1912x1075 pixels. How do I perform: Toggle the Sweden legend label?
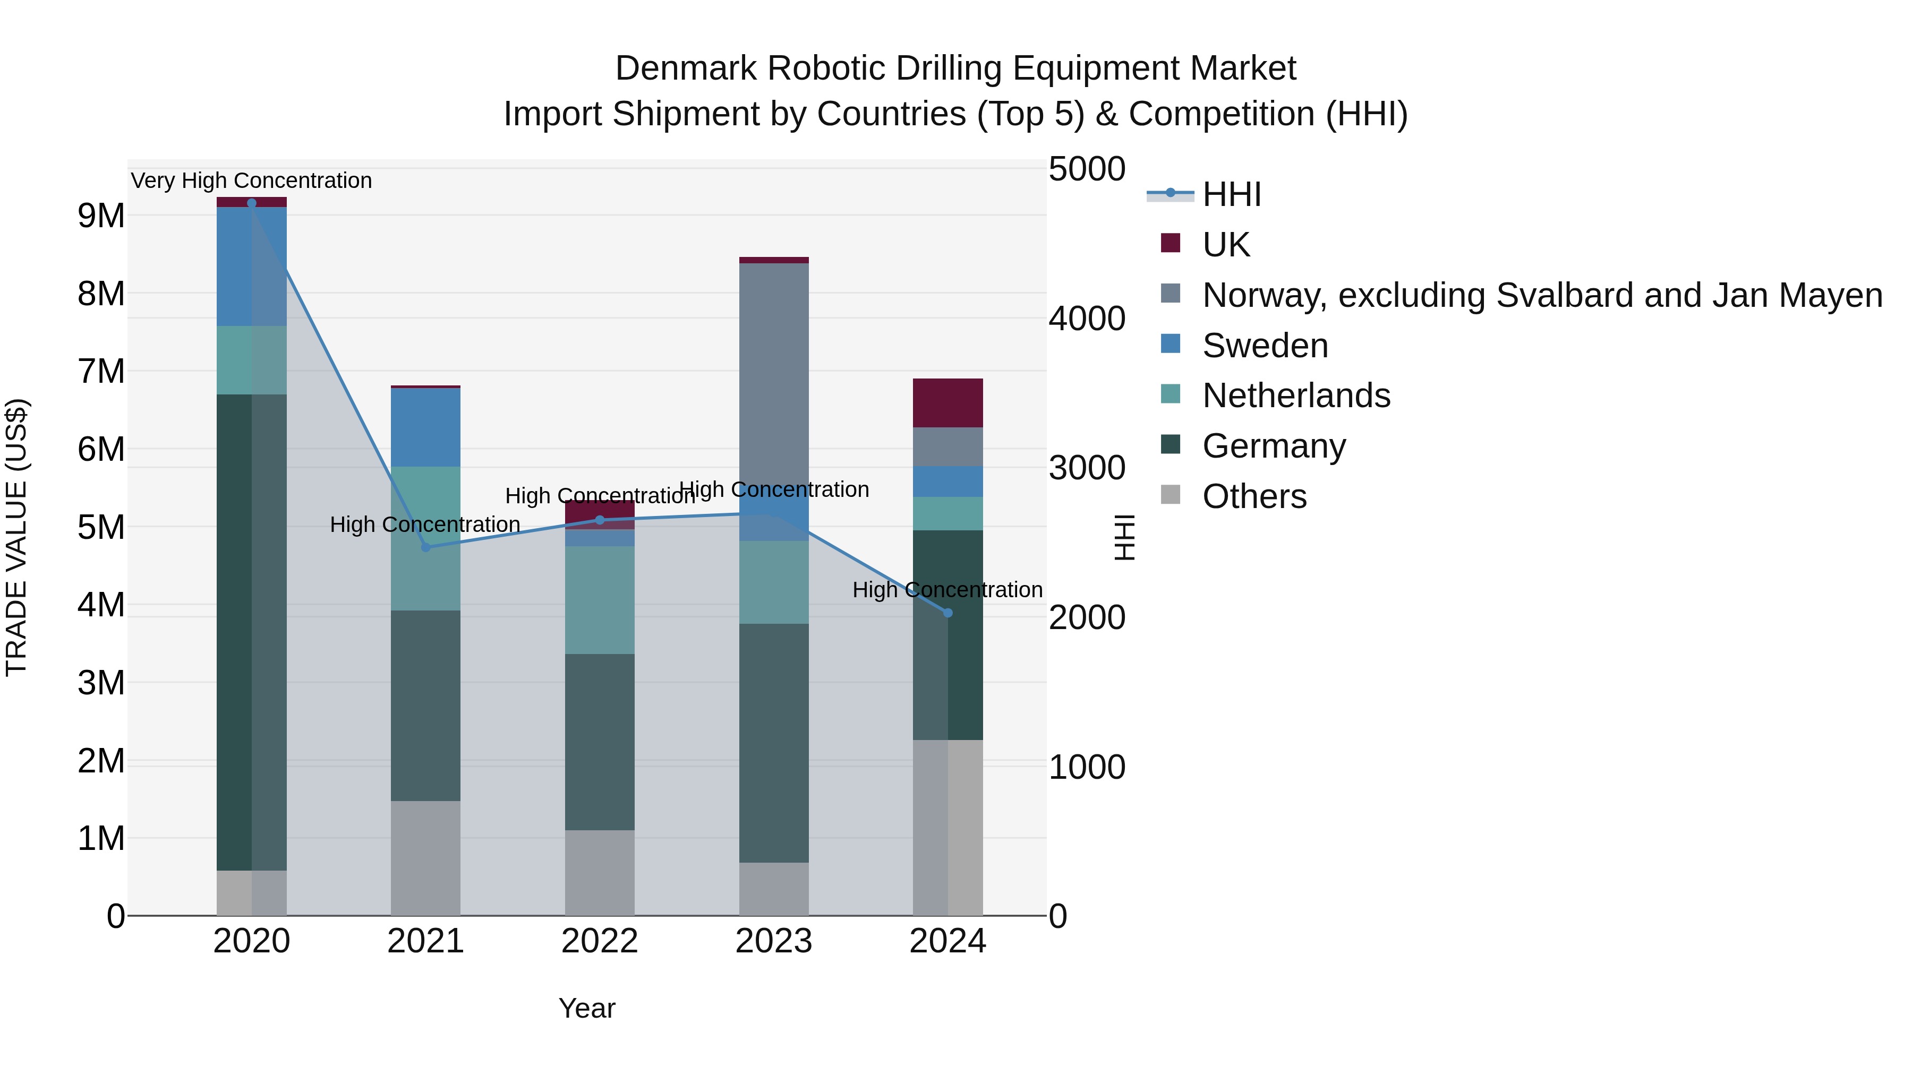pyautogui.click(x=1266, y=346)
